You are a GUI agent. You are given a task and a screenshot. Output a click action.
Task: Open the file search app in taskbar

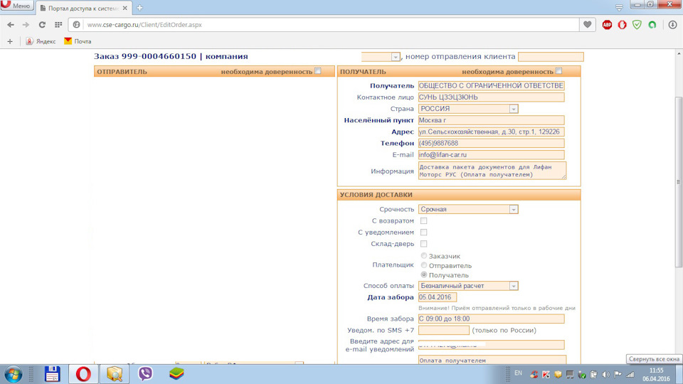(115, 375)
